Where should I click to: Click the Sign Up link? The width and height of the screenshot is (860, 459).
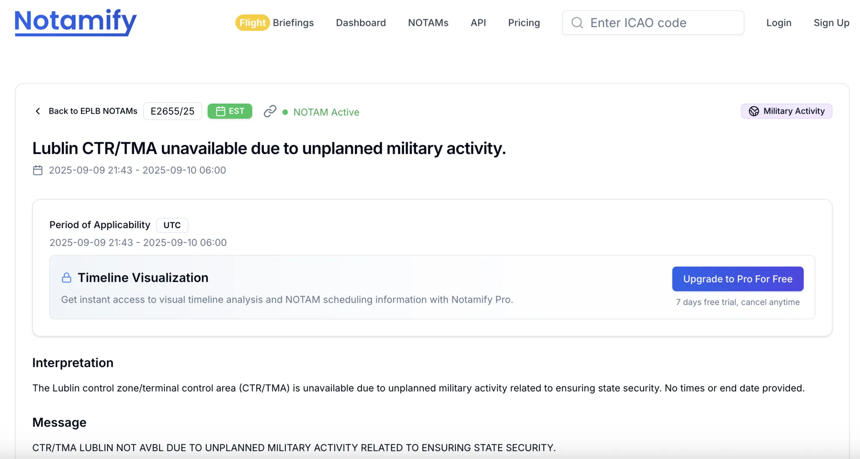(831, 23)
